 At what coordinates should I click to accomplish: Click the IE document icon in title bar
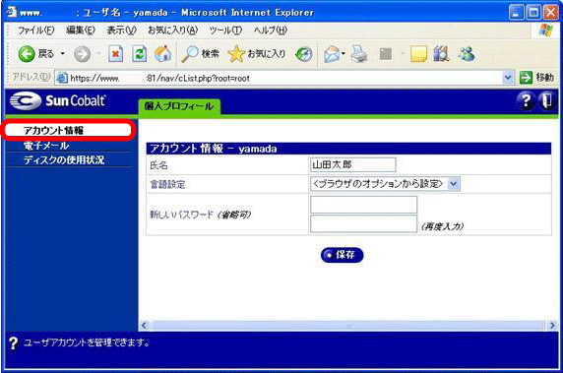[12, 12]
